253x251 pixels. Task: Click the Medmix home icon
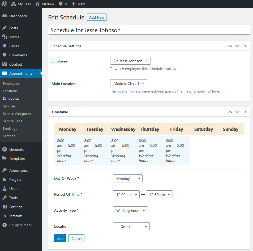tap(37, 4)
